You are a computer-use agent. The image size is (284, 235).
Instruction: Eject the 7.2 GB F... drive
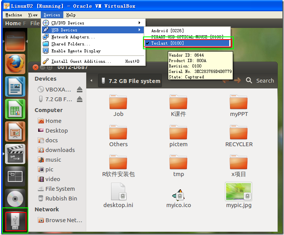click(x=80, y=99)
